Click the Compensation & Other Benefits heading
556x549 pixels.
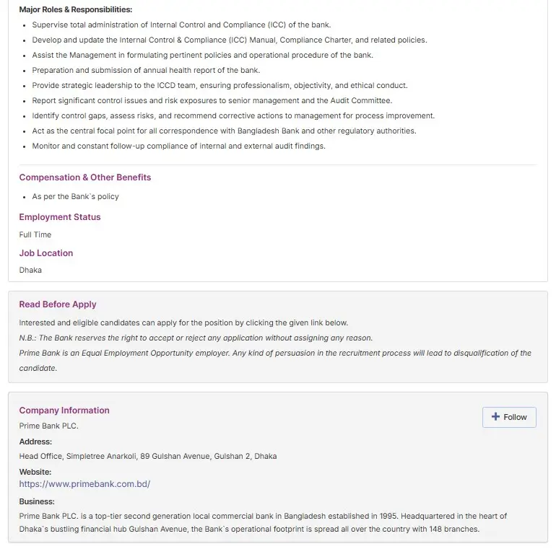coord(85,177)
